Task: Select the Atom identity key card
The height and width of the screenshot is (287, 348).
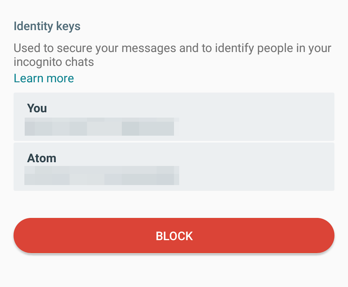Action: (x=174, y=167)
